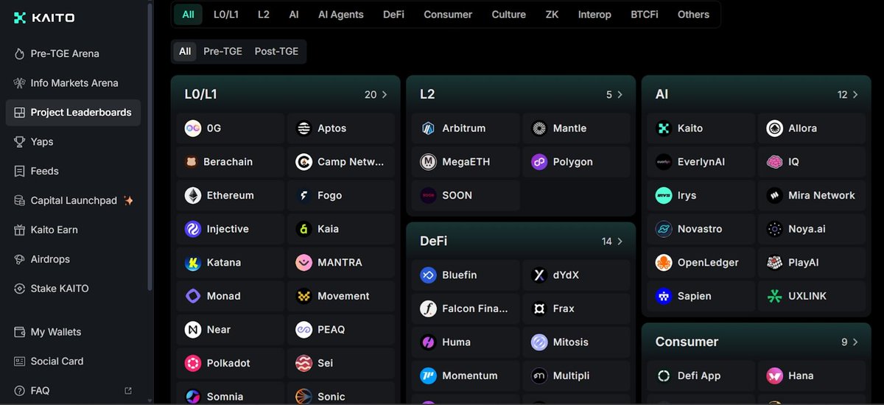Click the Feeds document icon
Screen dimensions: 884x405
[x=20, y=171]
